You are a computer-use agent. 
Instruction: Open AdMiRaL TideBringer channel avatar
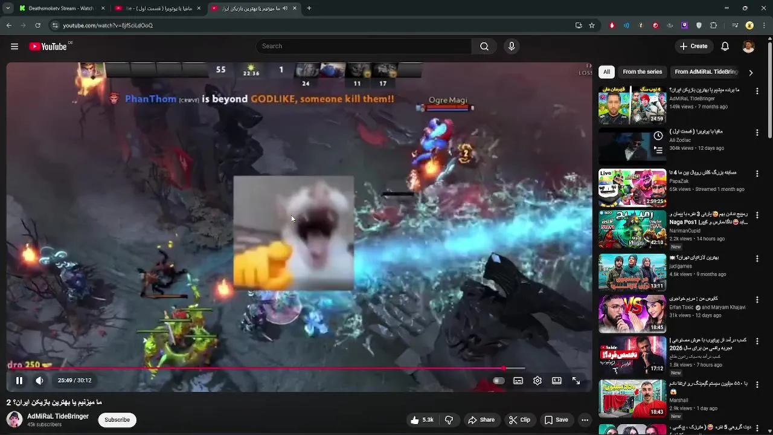[14, 419]
